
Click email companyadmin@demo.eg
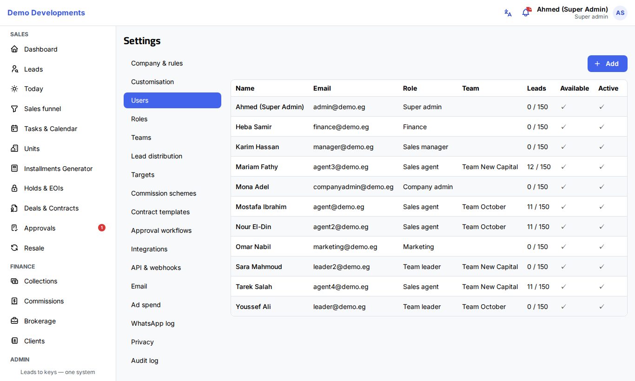pyautogui.click(x=353, y=187)
